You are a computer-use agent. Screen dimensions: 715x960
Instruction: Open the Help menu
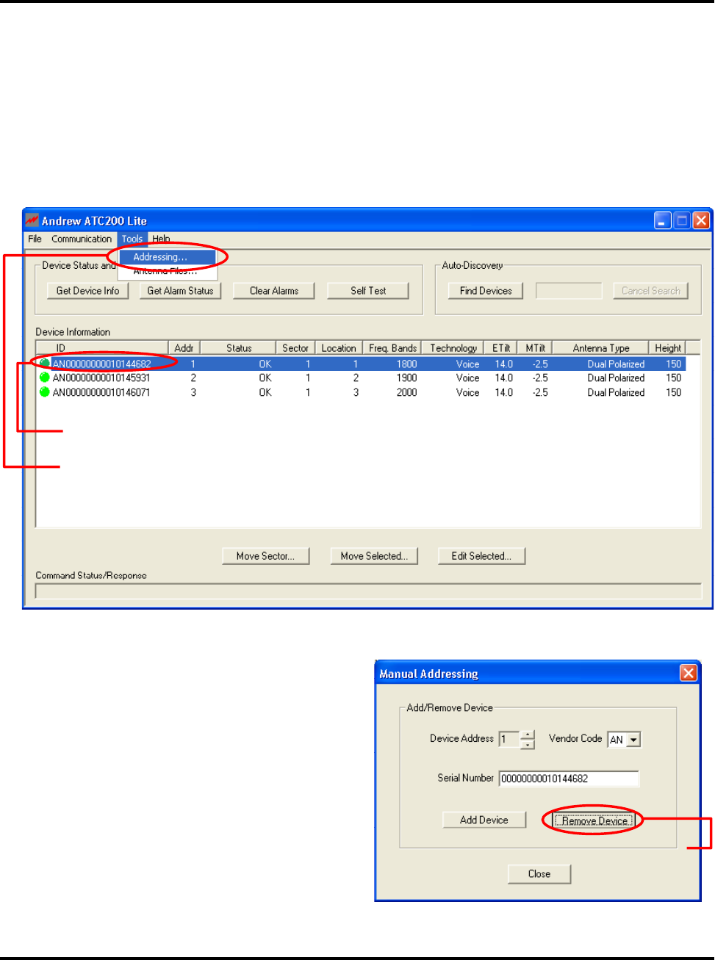(x=161, y=239)
